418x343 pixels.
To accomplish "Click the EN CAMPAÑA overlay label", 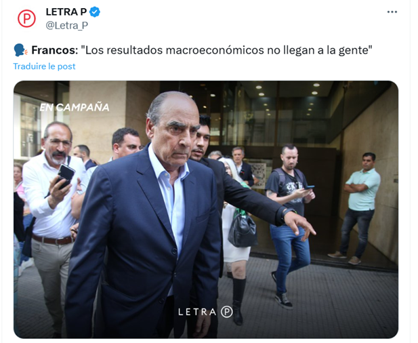I will pyautogui.click(x=75, y=107).
